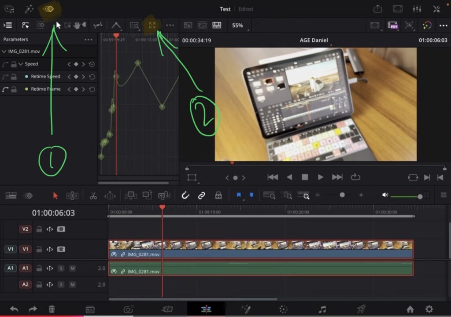Open viewer transform overlay icon

coord(192,177)
